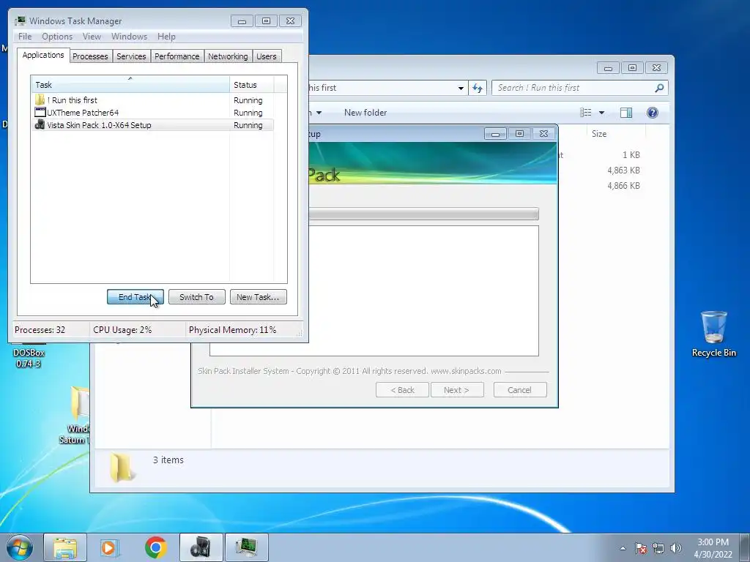750x562 pixels.
Task: Open Options menu in Task Manager
Action: click(57, 37)
